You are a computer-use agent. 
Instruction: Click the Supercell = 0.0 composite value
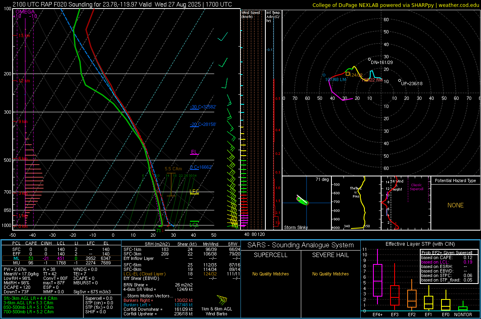[99, 298]
